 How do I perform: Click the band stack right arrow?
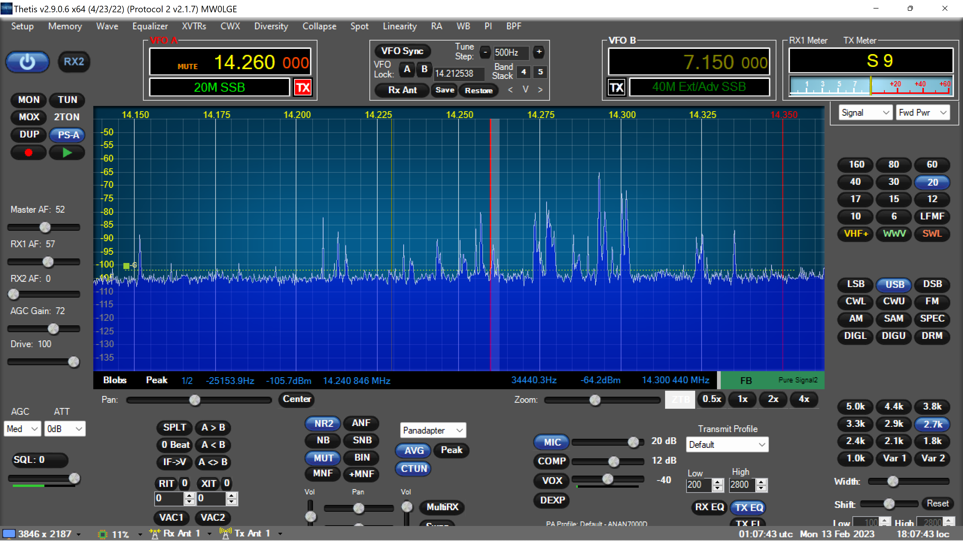coord(540,90)
